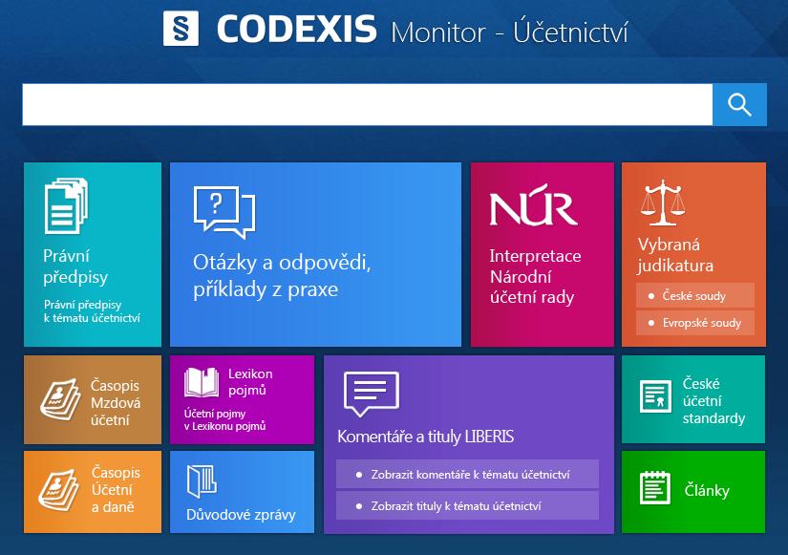Open Právní předpisy tile title
Image resolution: width=788 pixels, height=555 pixels.
pos(75,266)
